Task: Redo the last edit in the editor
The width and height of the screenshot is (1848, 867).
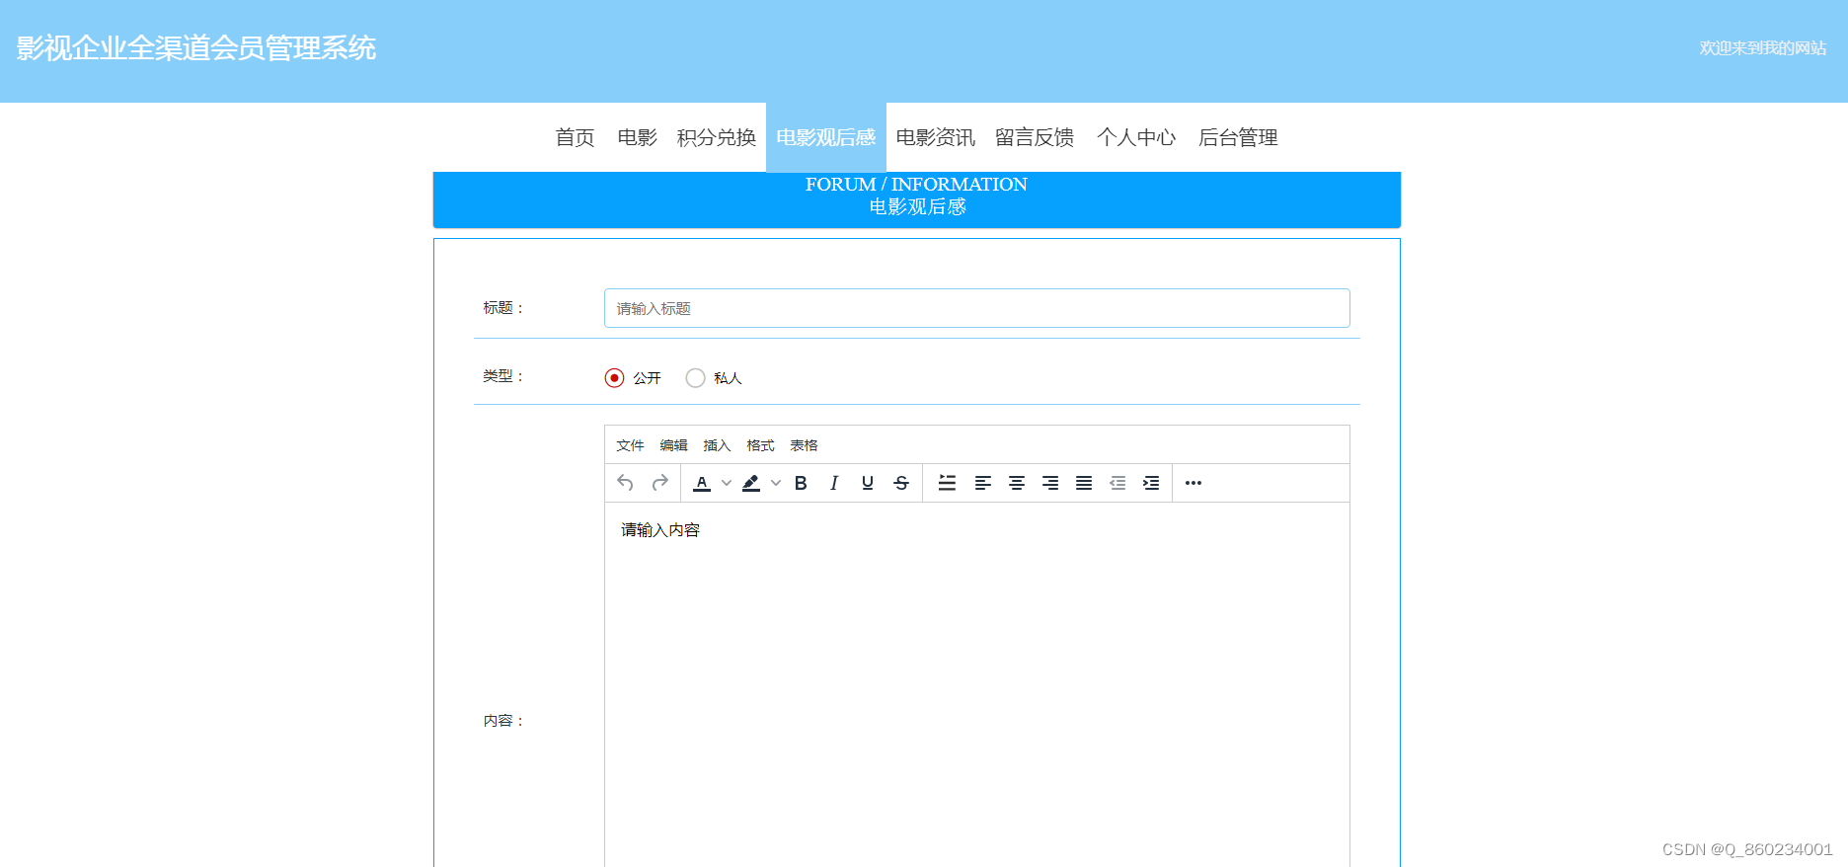Action: coord(659,483)
